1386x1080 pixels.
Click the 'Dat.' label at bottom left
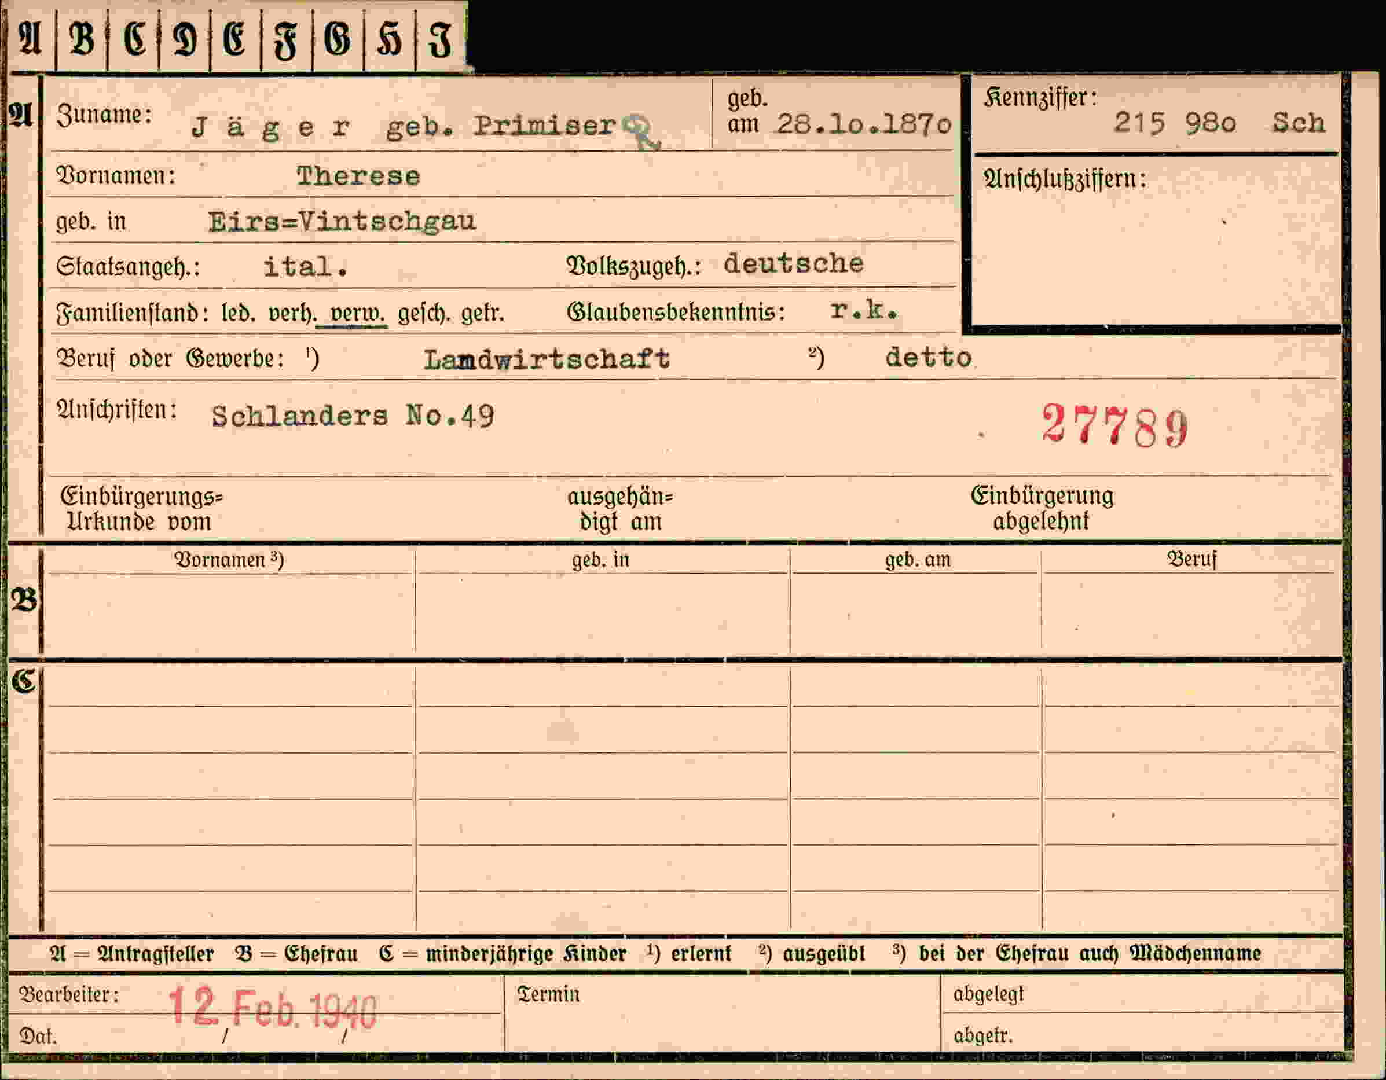38,1036
